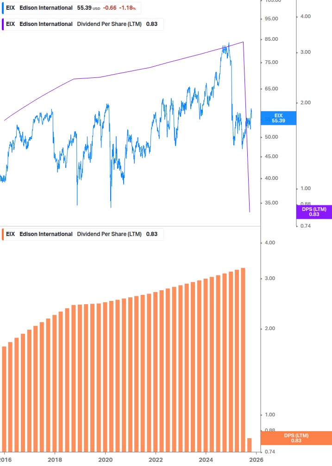Image resolution: width=332 pixels, height=466 pixels.
Task: Click the purple DPS (LTM) 0.83 axis tag
Action: (314, 212)
